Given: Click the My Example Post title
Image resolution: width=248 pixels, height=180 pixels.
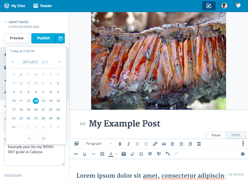Looking at the screenshot, I should pos(125,123).
